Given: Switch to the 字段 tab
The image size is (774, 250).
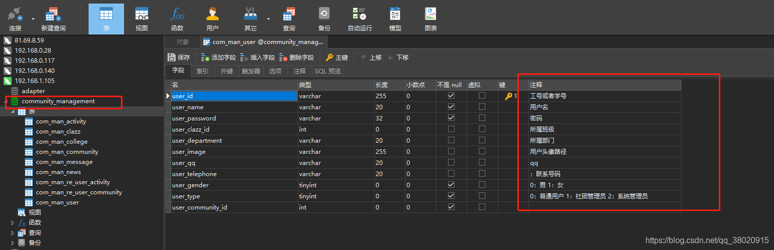Looking at the screenshot, I should tap(178, 71).
